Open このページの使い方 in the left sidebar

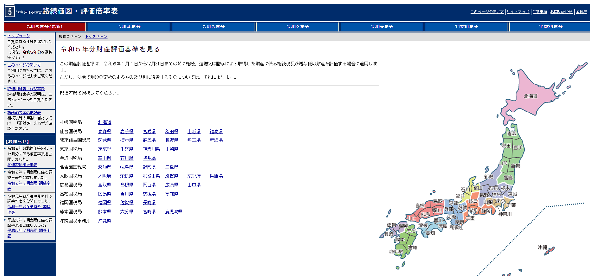(24, 65)
